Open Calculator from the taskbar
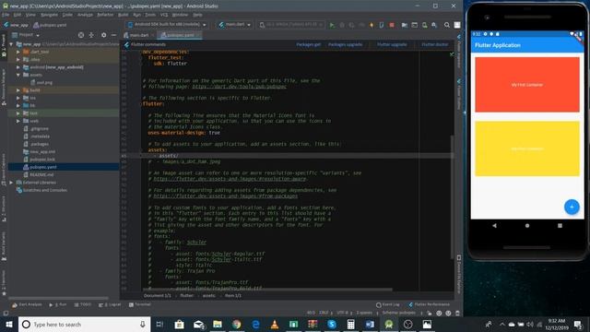This screenshot has width=590, height=332. coord(350,324)
